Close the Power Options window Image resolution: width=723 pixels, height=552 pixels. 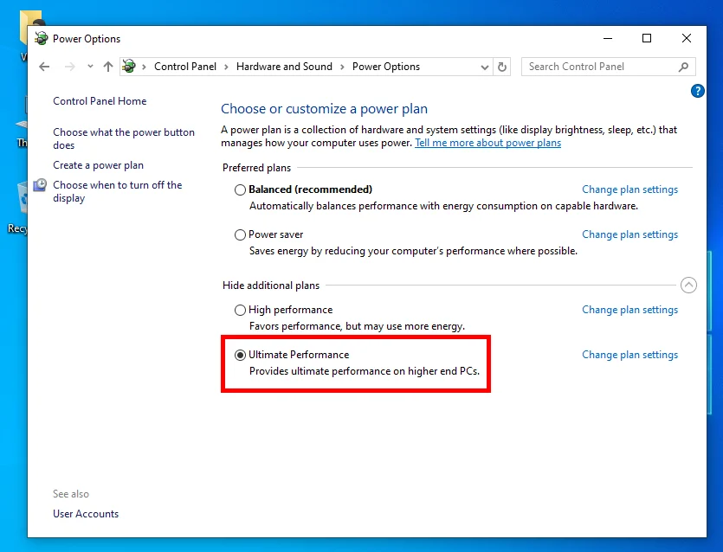coord(686,38)
